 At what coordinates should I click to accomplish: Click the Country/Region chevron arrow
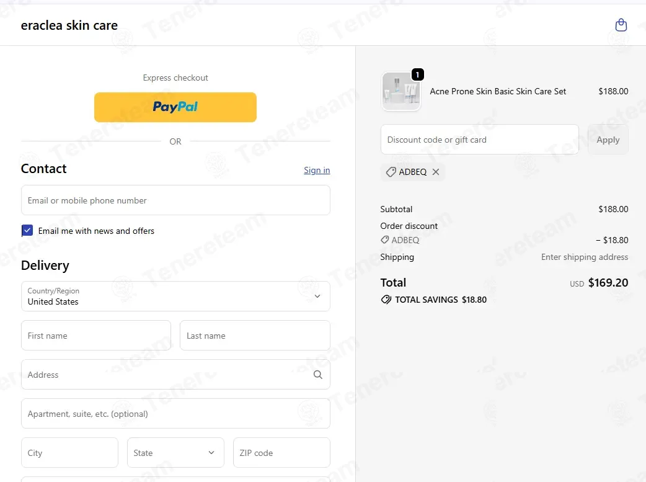(317, 296)
